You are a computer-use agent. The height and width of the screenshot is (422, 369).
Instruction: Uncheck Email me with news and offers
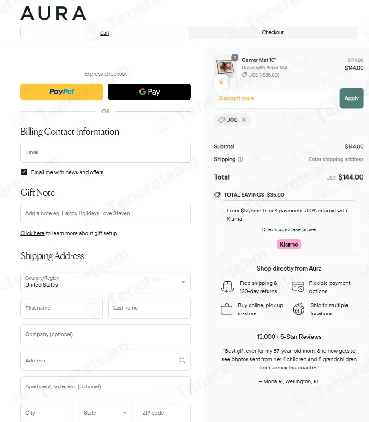pos(24,172)
